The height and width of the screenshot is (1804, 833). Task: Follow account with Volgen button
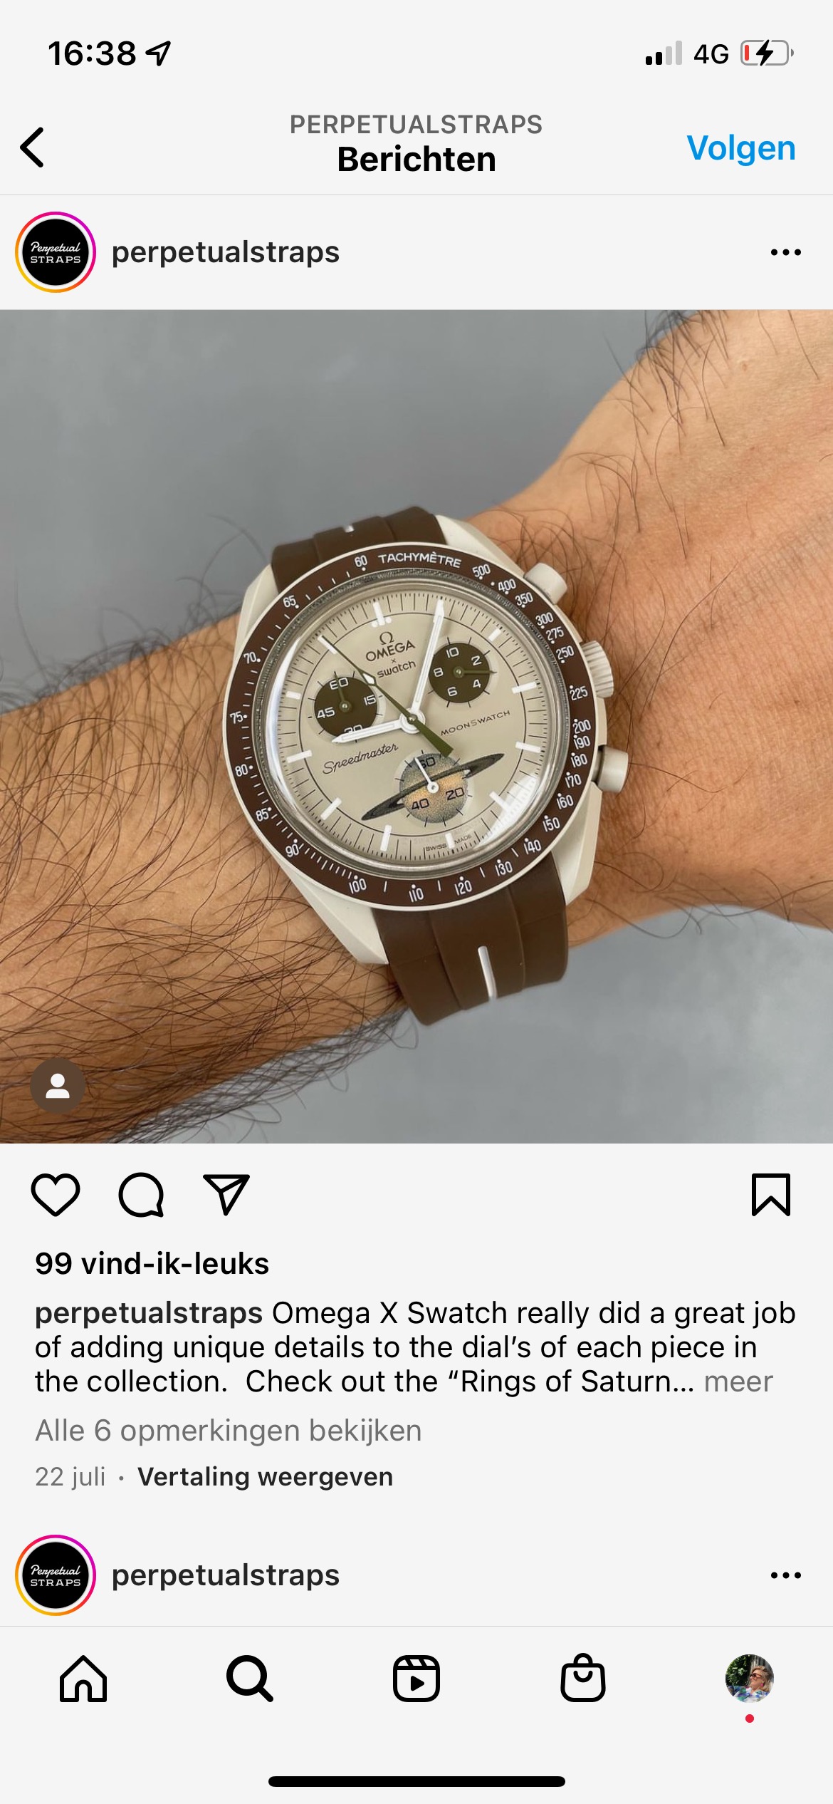coord(741,148)
